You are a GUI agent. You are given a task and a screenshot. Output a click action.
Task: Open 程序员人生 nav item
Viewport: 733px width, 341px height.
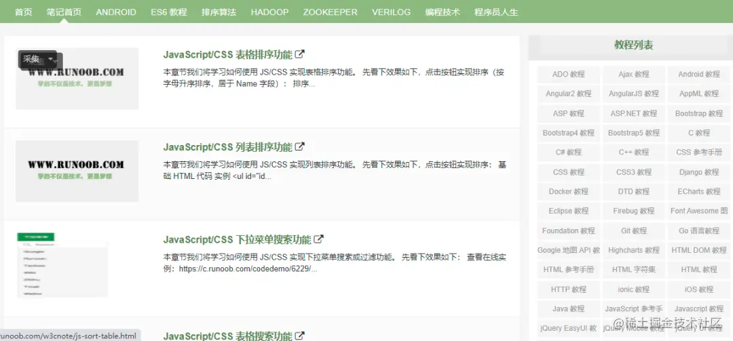click(x=496, y=12)
